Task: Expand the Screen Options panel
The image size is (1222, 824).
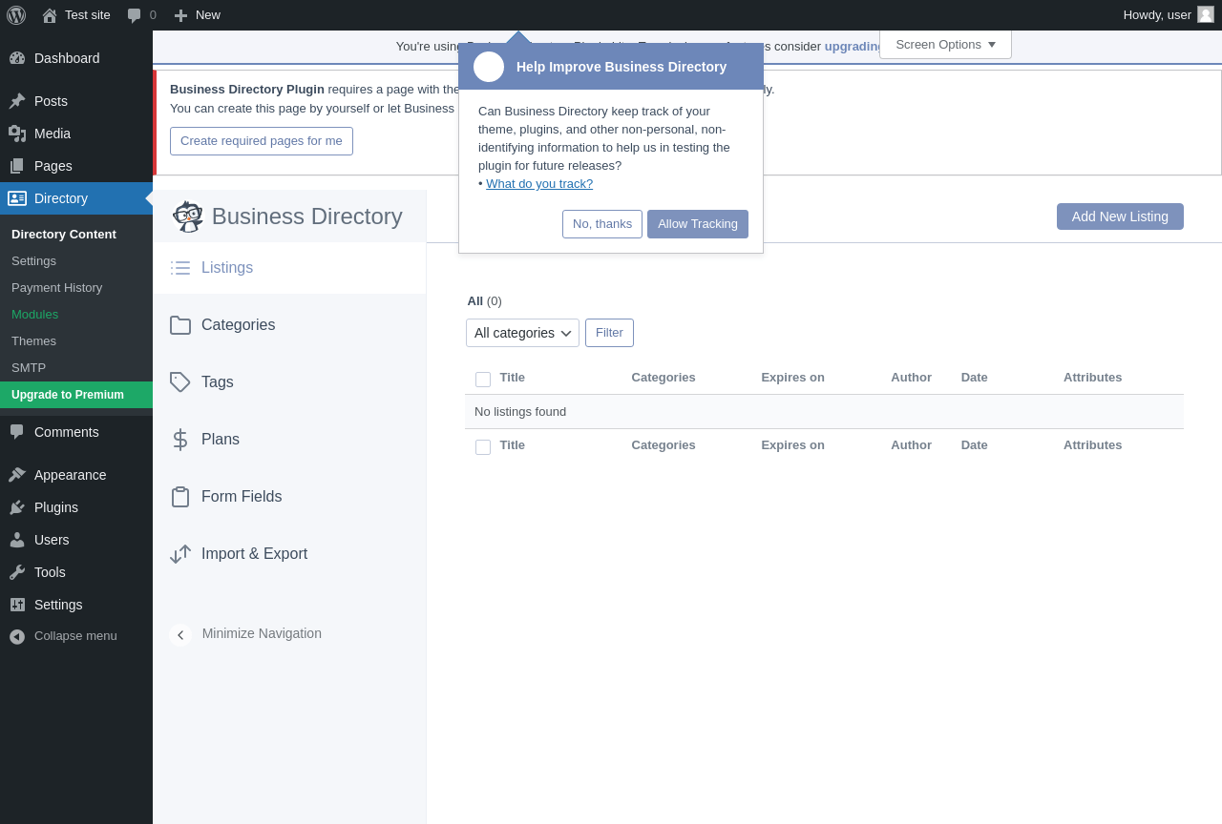Action: coord(945,45)
